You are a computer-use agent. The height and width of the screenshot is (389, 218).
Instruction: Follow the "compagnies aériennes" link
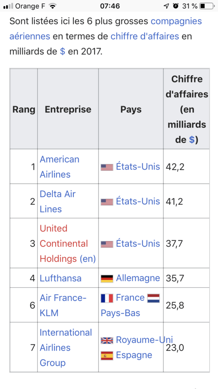pyautogui.click(x=106, y=29)
